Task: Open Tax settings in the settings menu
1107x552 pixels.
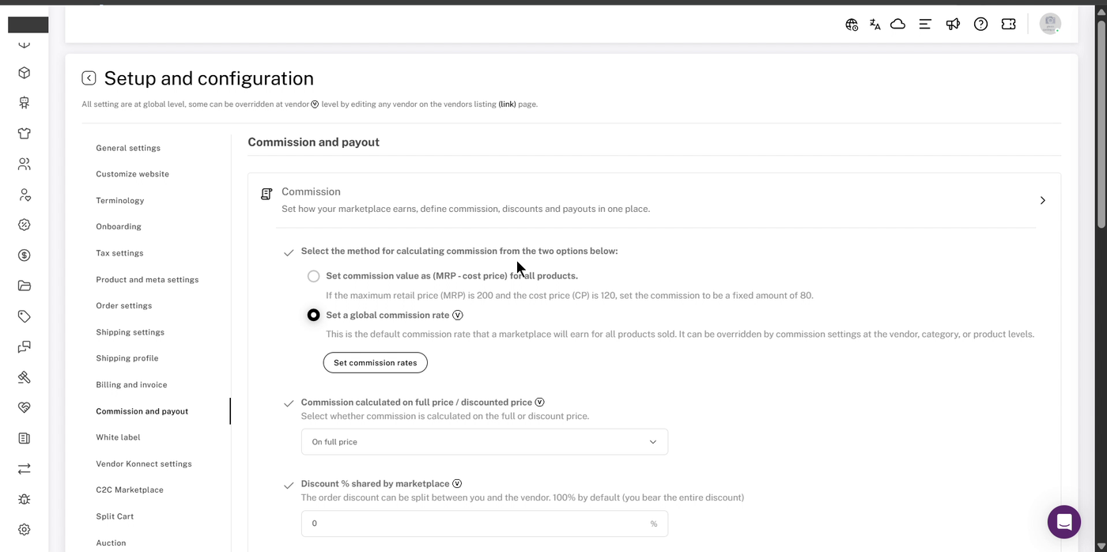Action: [119, 253]
